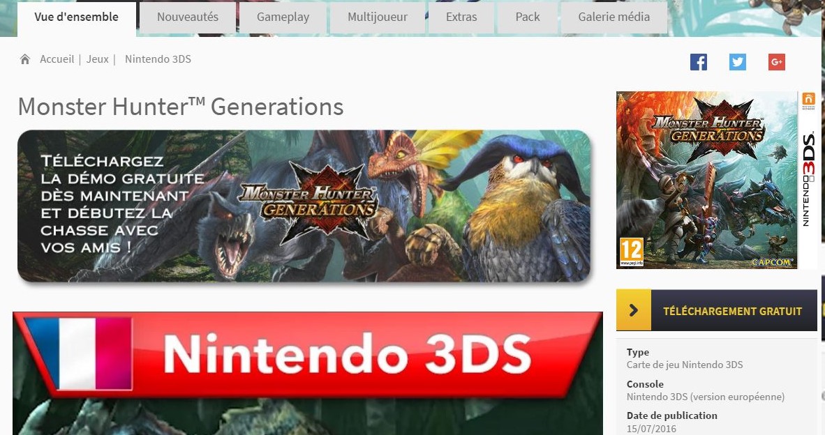Follow the Jeux breadcrumb link
Screen dimensions: 825x435
tap(97, 59)
